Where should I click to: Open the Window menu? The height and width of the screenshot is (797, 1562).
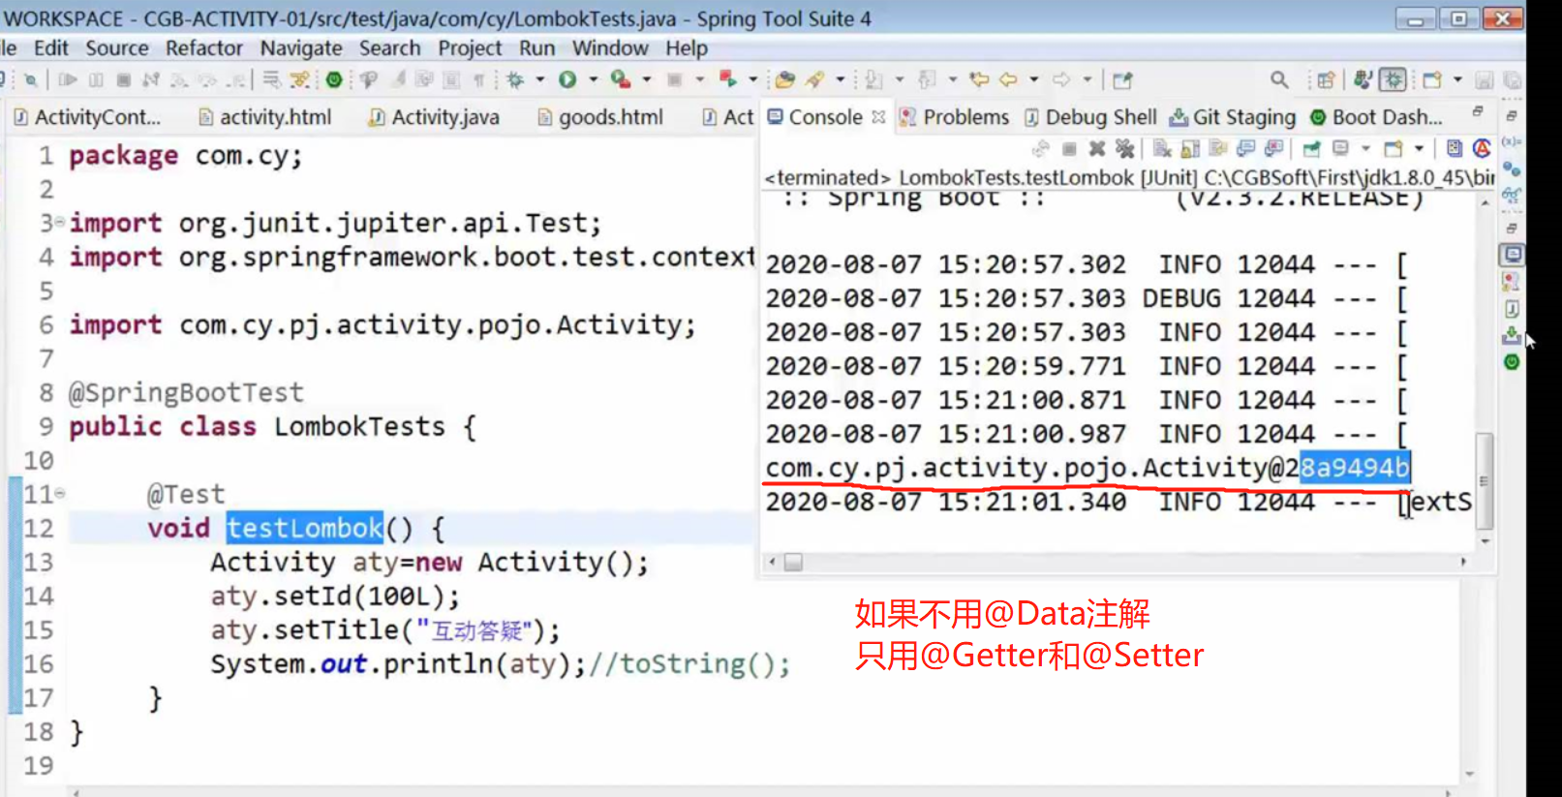pos(610,47)
